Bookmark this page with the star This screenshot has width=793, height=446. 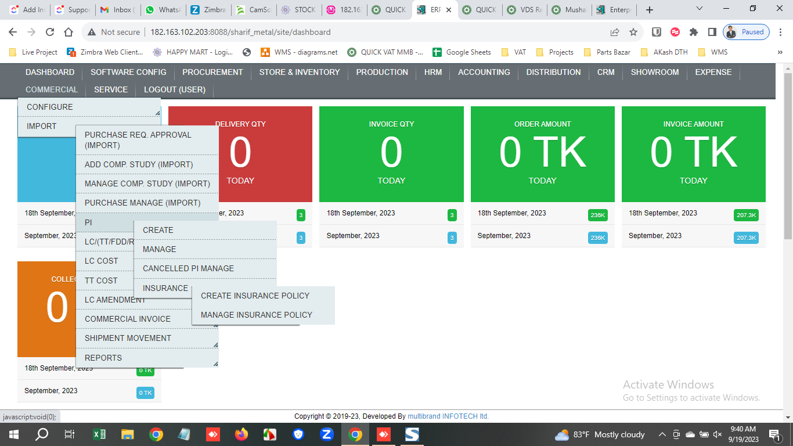coord(633,32)
